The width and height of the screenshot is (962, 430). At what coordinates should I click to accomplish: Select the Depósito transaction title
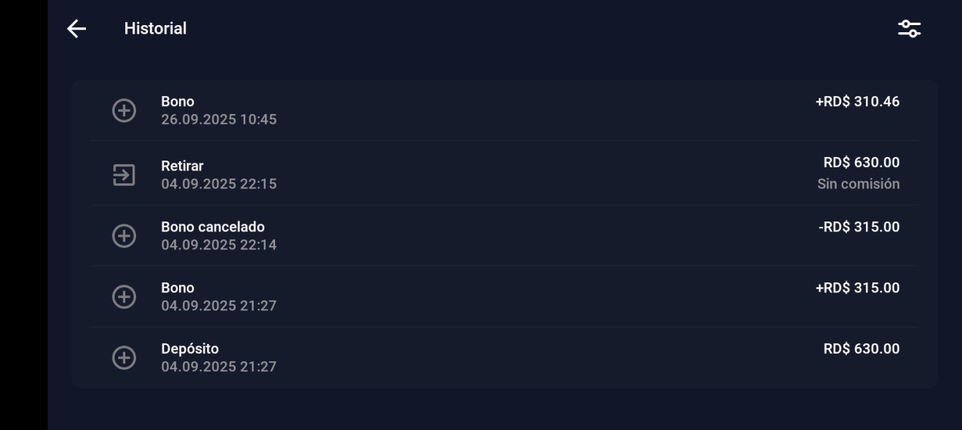click(190, 349)
